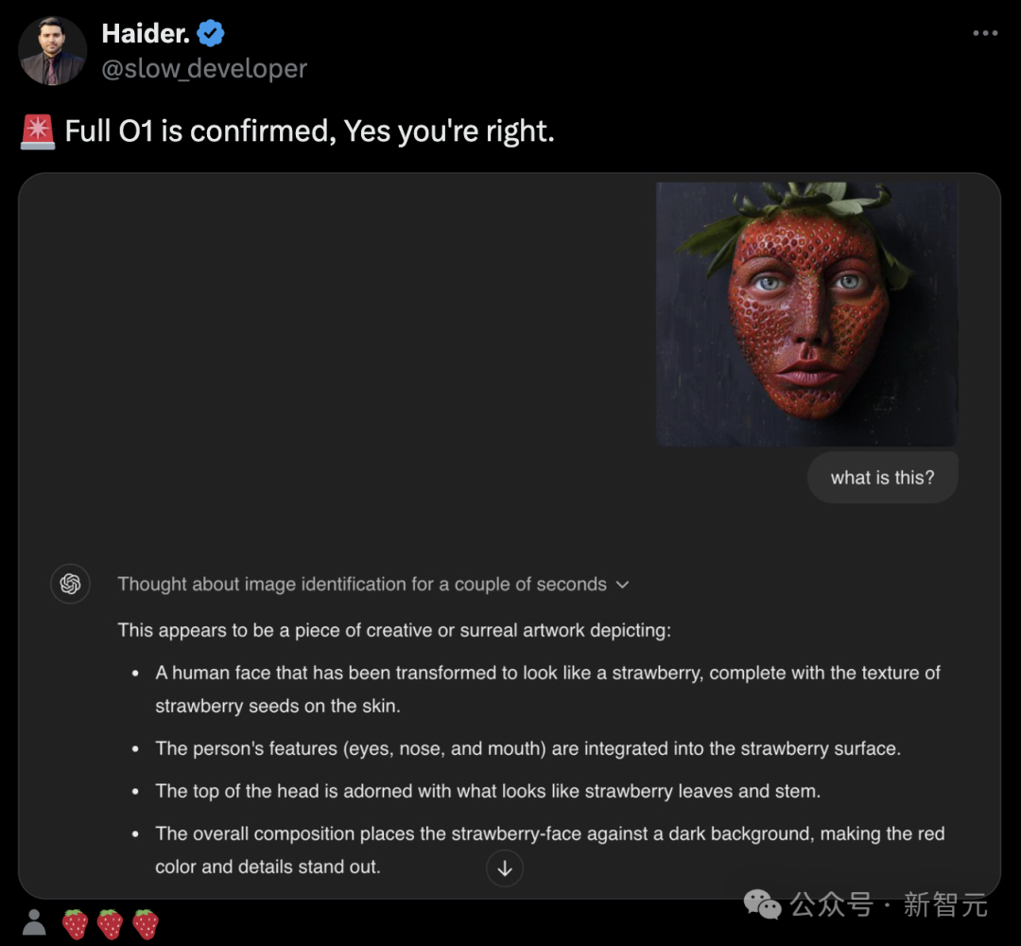Click the first strawberry emoji

(76, 924)
